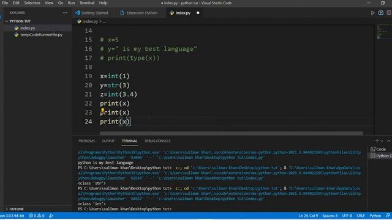This screenshot has width=392, height=220.
Task: Open the Help menu
Action: pyautogui.click(x=103, y=3)
